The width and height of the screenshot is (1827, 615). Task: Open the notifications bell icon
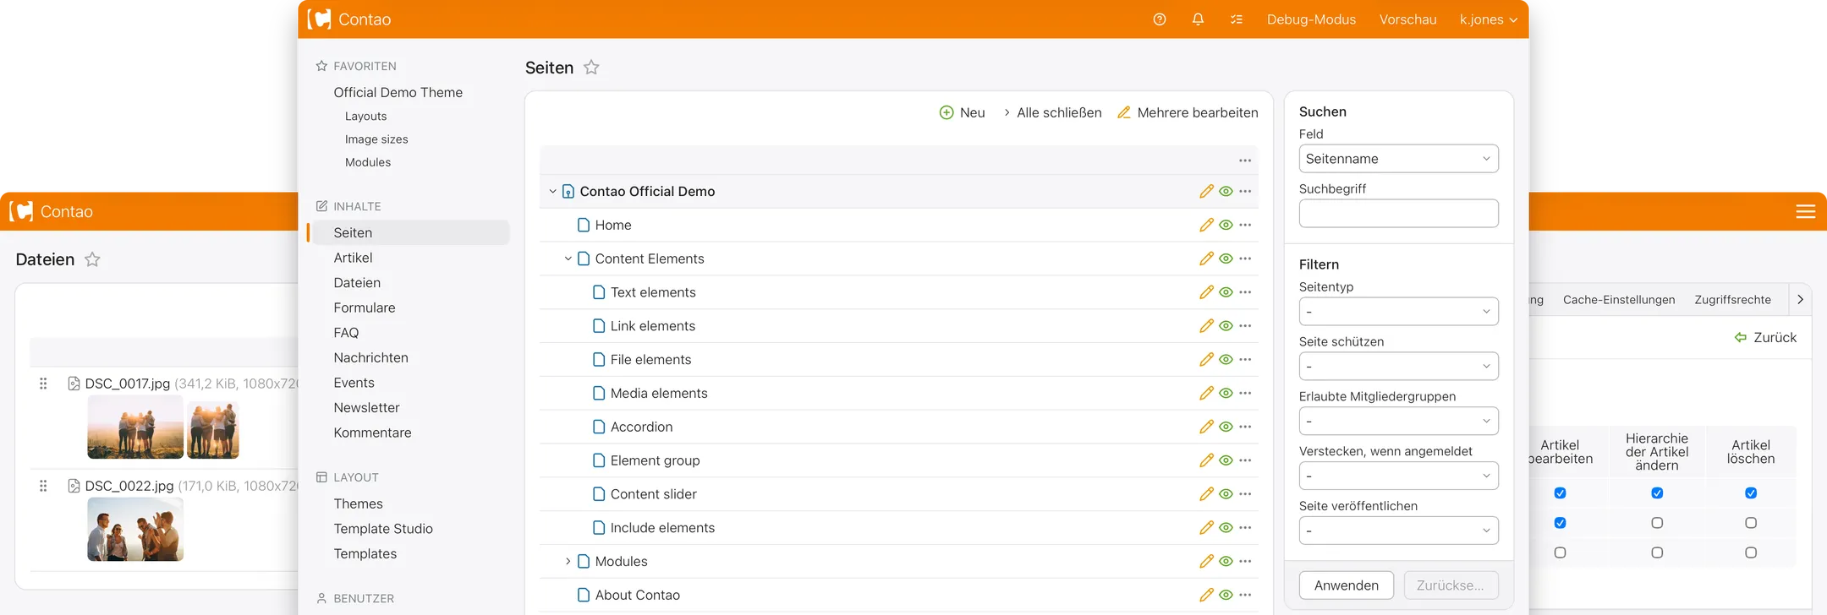click(x=1198, y=19)
